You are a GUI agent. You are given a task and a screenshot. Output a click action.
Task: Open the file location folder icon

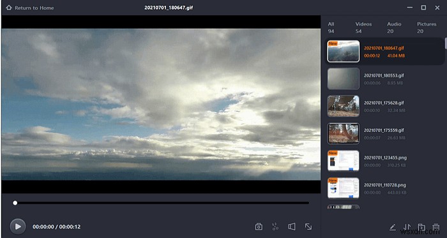421,227
